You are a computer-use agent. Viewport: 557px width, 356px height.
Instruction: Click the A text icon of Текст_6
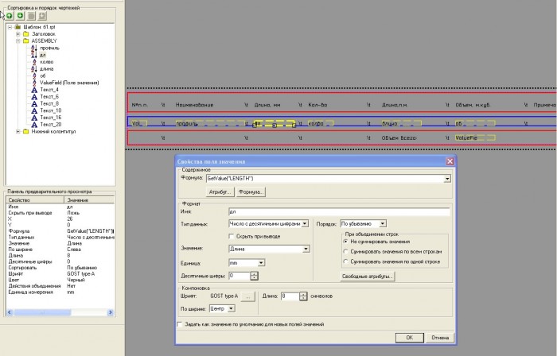click(34, 96)
